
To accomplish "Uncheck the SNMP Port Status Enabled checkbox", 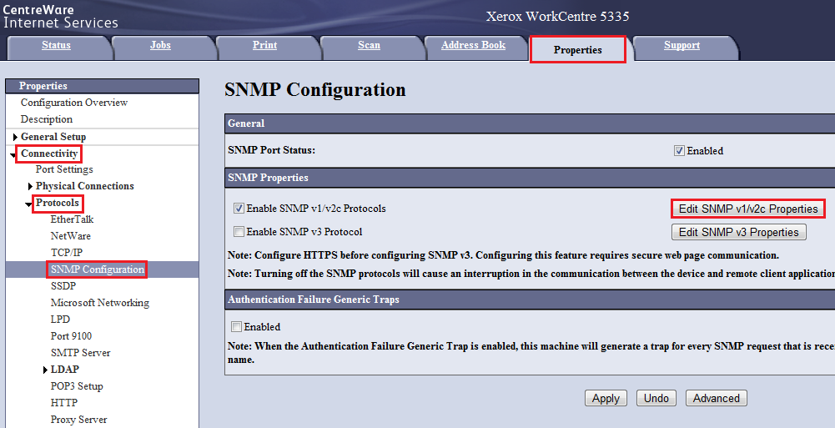I will [679, 151].
